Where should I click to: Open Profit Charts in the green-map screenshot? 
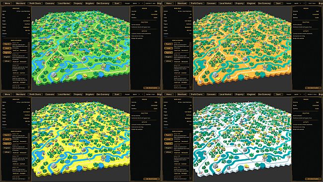pos(35,3)
